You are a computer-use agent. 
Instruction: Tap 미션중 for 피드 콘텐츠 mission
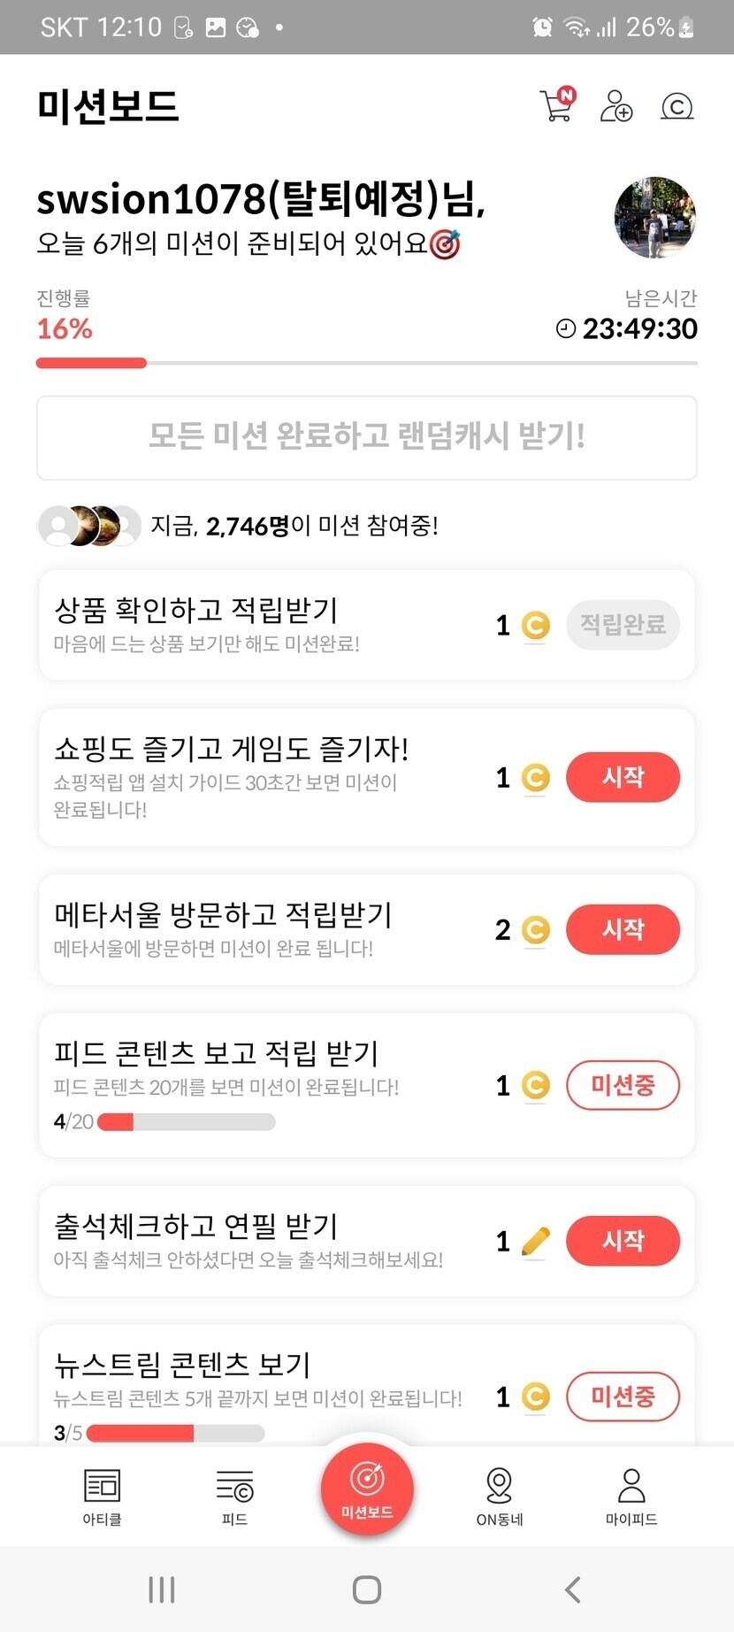pyautogui.click(x=623, y=1085)
